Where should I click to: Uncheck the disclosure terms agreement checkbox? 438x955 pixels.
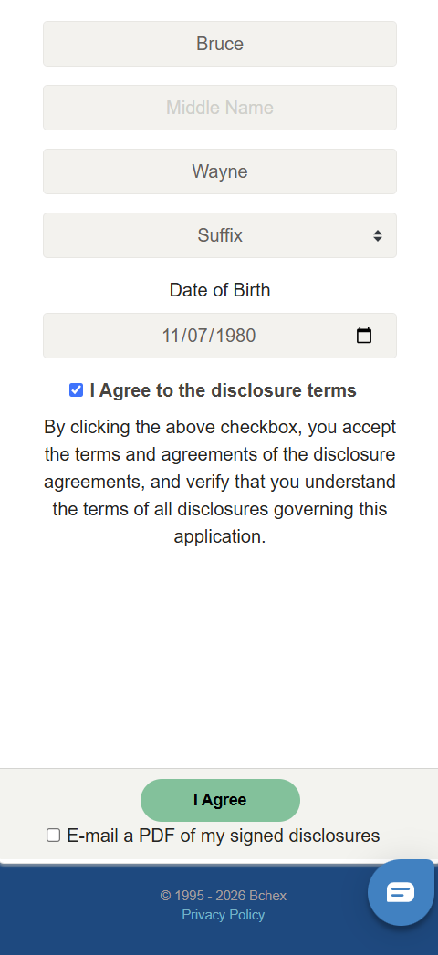(x=76, y=390)
